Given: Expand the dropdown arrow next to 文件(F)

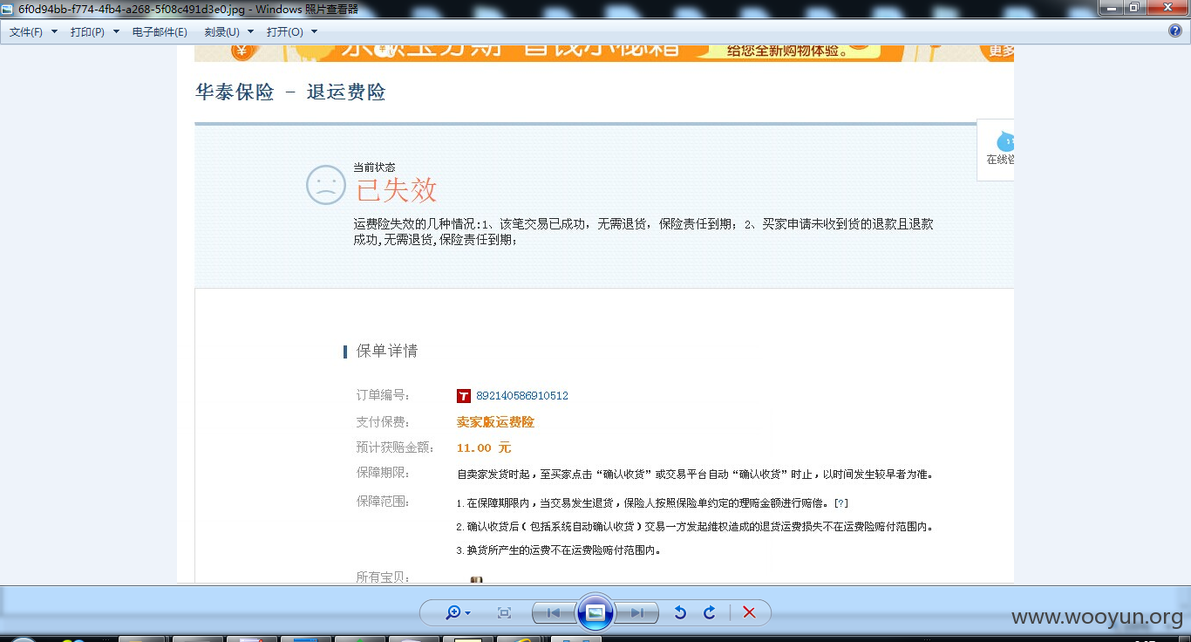Looking at the screenshot, I should click(x=54, y=31).
